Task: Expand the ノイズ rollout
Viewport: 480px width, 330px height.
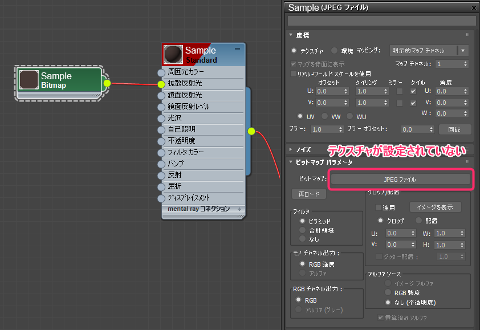Action: [x=291, y=150]
